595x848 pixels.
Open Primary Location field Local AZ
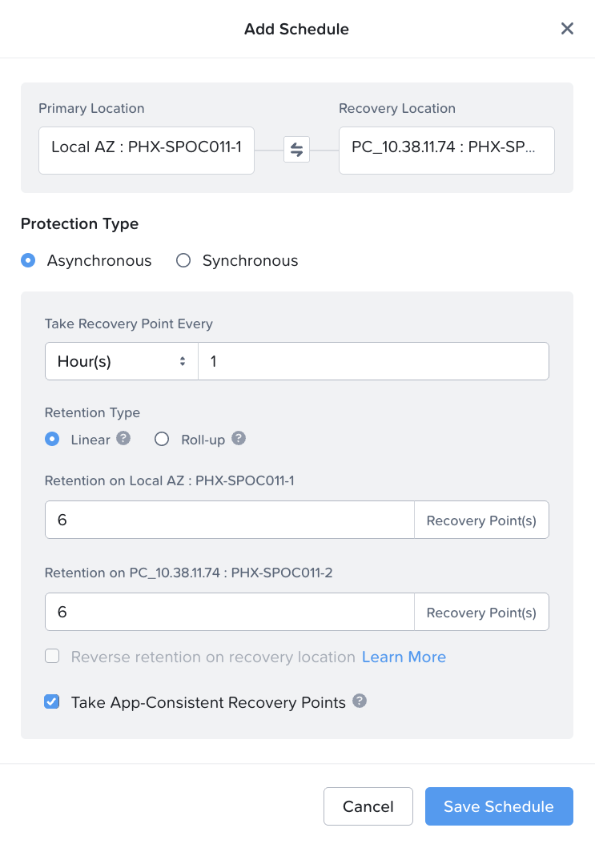point(147,150)
